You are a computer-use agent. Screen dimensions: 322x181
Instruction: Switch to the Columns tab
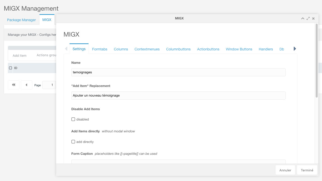(x=121, y=49)
